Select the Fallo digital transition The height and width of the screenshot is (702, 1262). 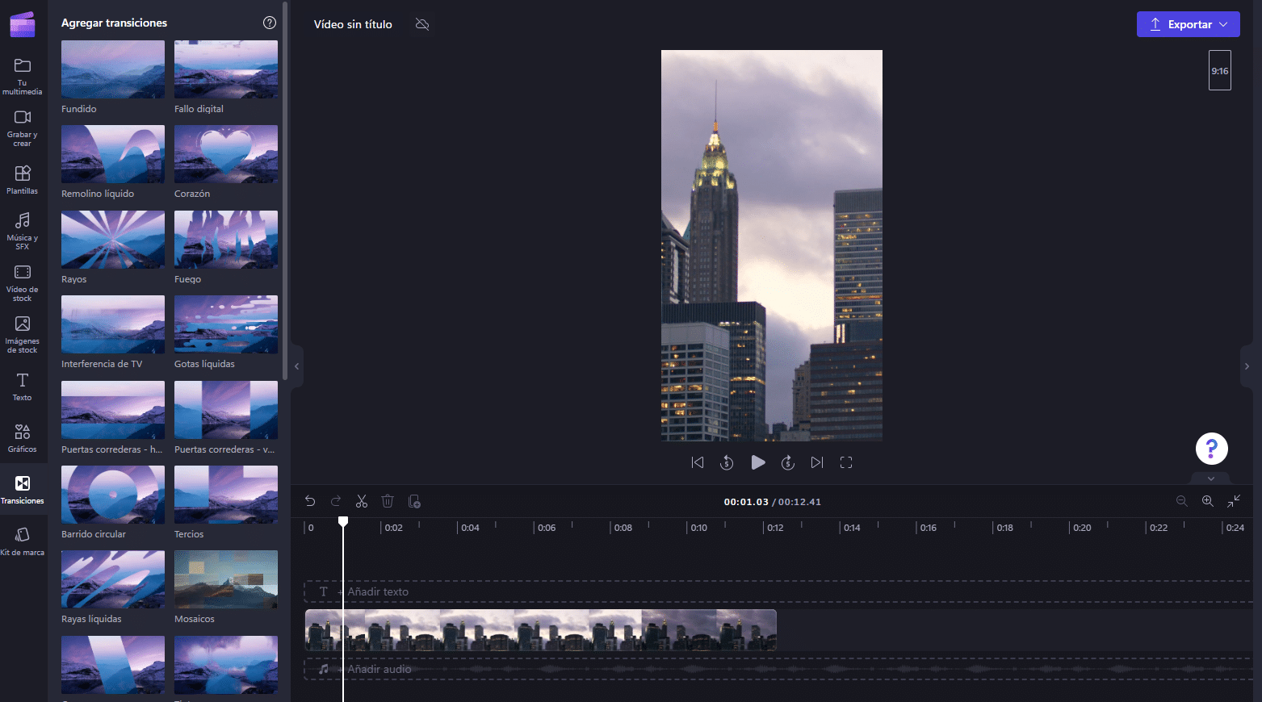click(x=226, y=69)
